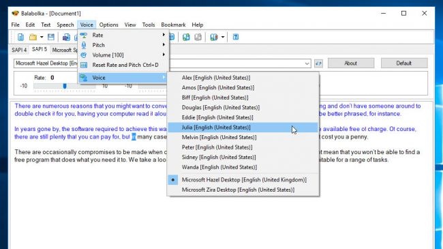Select Microsoft Hazel Desktop voice entry
Screen dimensions: 443x249
243,179
